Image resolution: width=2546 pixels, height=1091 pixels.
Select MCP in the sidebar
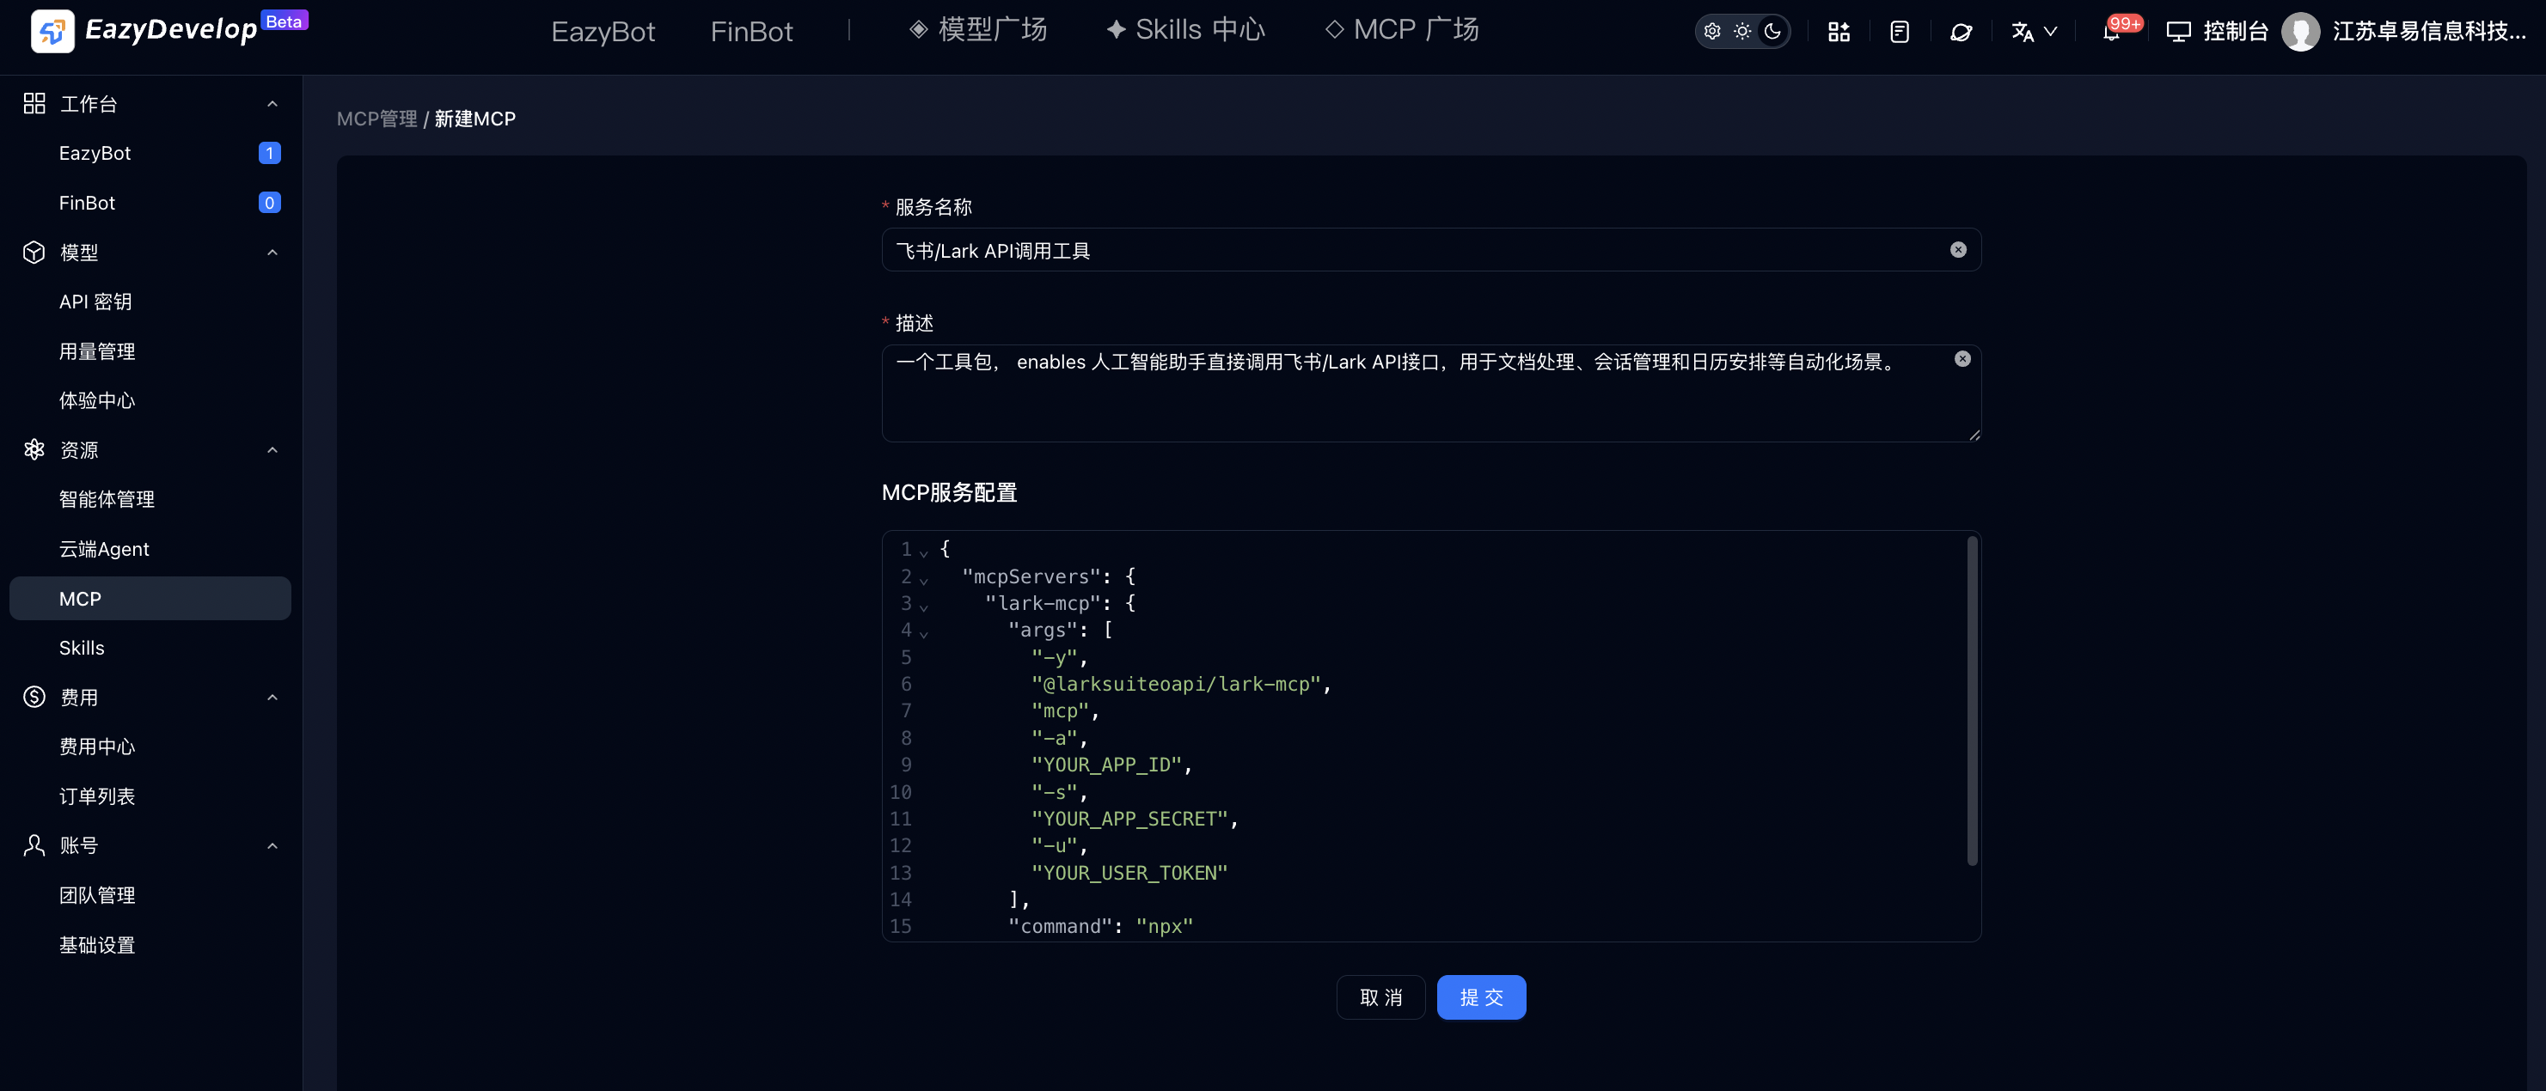(x=150, y=599)
